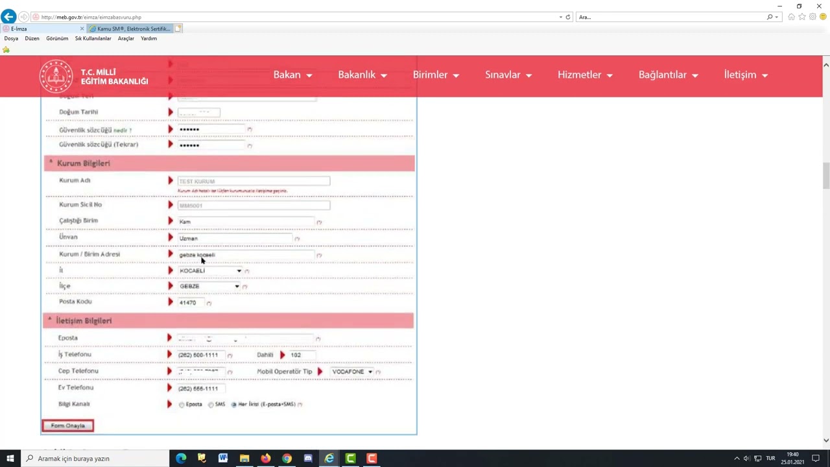Open Discord from the taskbar
The width and height of the screenshot is (830, 467).
(x=308, y=459)
